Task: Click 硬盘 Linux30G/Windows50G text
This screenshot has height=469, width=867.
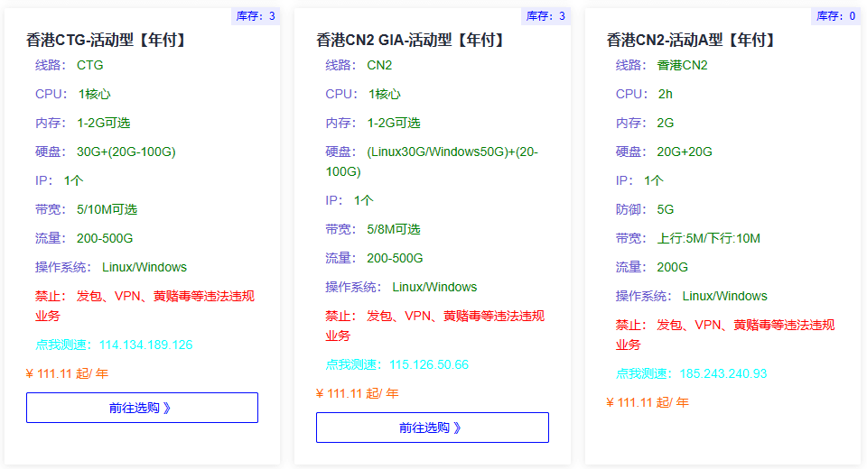Action: [x=432, y=161]
